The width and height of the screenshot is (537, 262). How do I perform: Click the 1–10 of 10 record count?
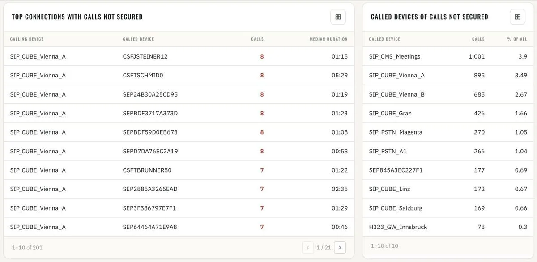pos(384,245)
